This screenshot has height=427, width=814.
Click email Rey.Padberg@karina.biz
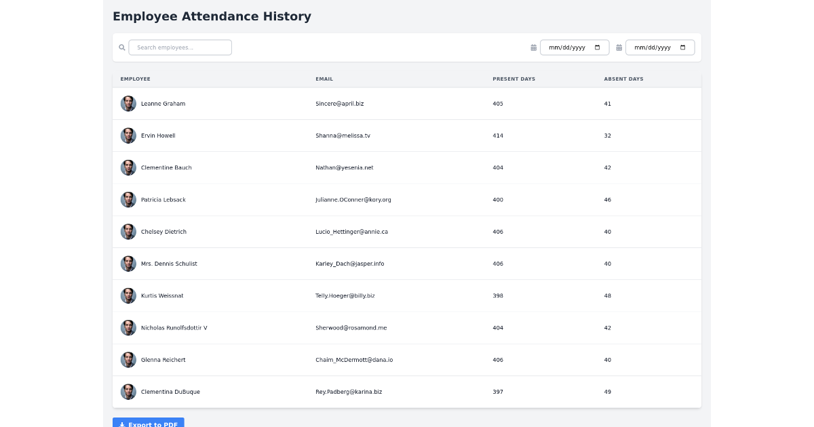(x=349, y=392)
